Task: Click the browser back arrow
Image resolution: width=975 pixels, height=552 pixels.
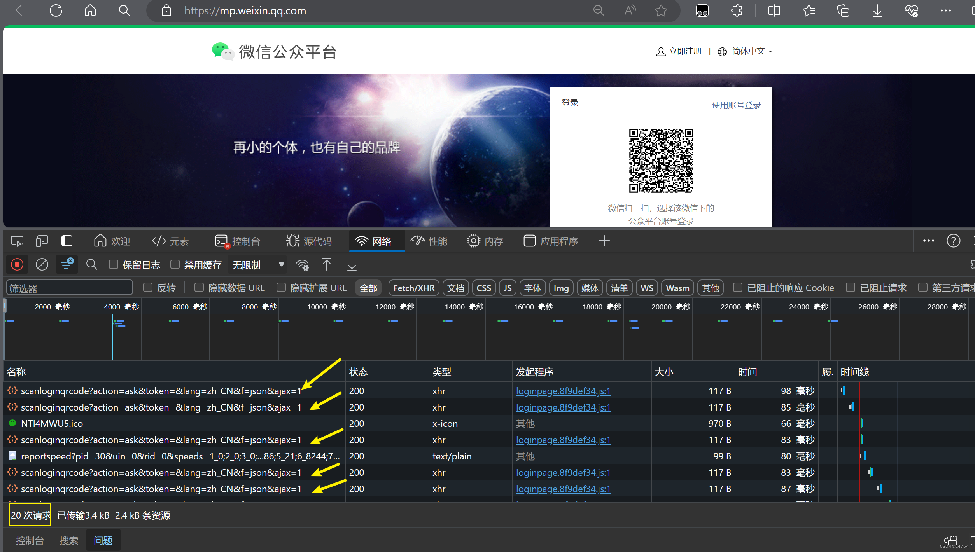Action: [21, 10]
